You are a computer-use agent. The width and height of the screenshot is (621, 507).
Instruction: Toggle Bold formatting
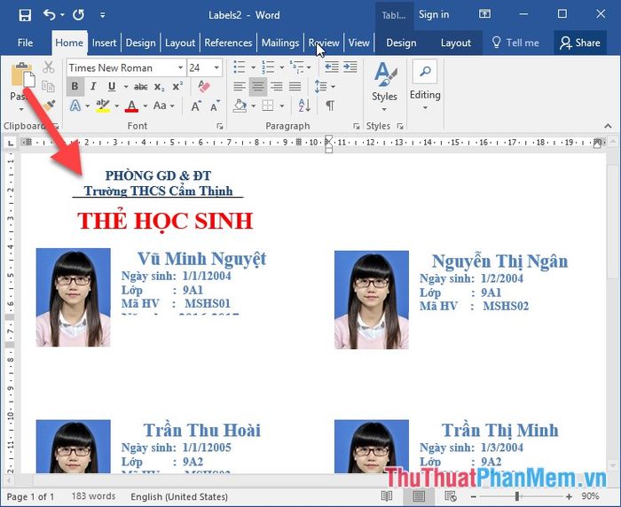coord(75,87)
